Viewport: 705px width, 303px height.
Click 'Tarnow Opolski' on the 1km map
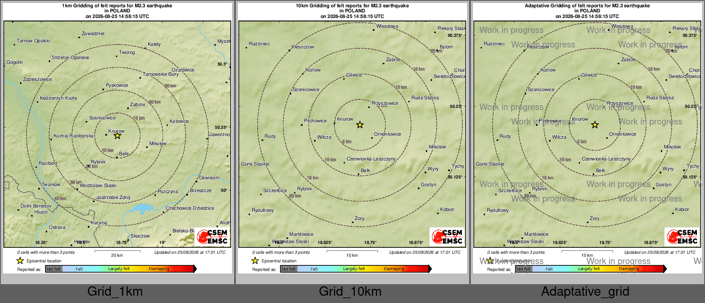click(x=33, y=41)
